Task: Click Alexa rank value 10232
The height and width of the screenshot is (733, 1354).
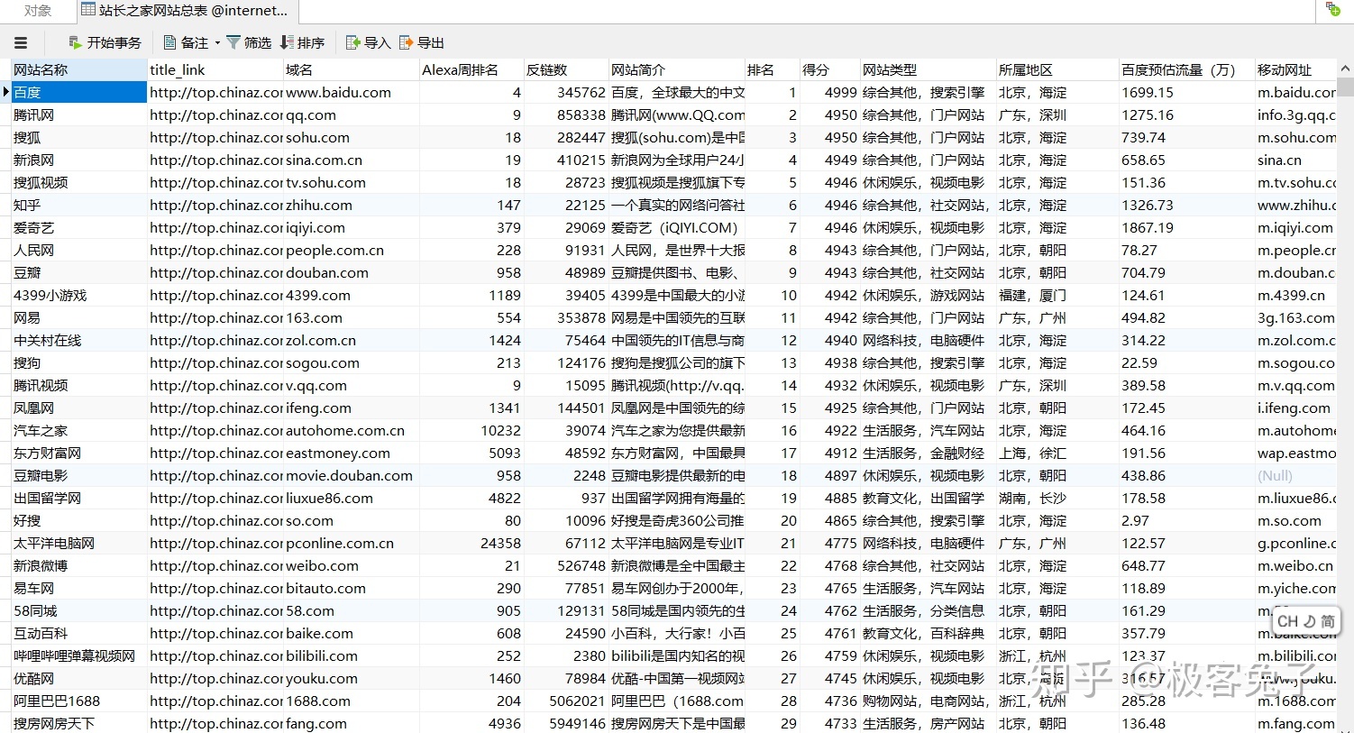Action: (x=471, y=430)
